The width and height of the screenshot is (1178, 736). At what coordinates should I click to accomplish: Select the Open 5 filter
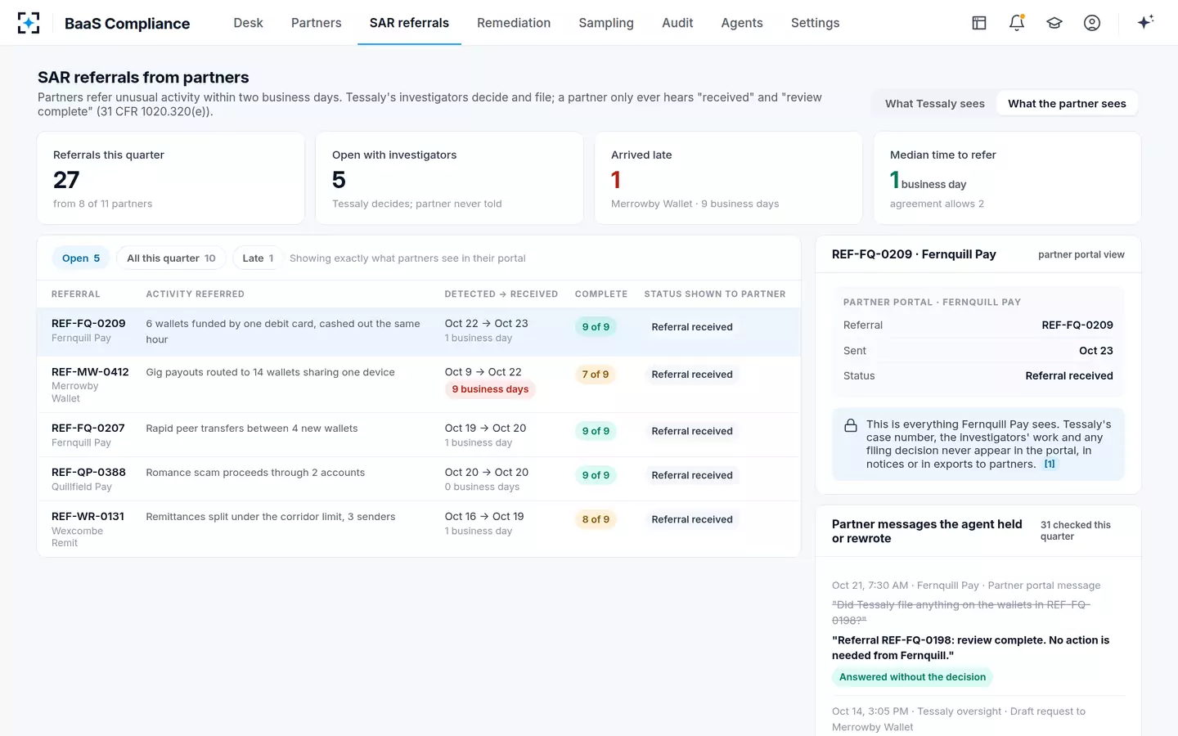pos(81,258)
